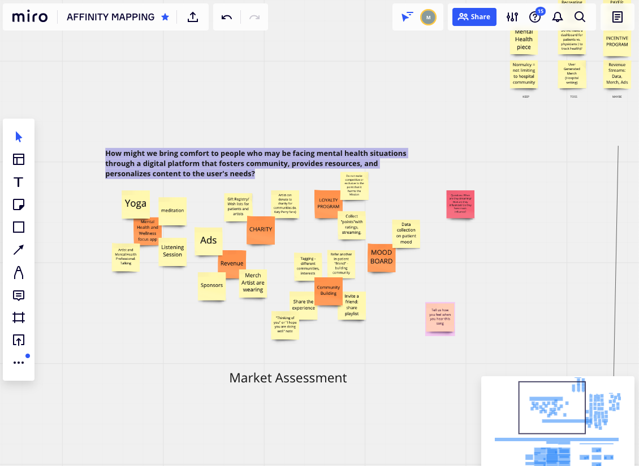Viewport: 639px width, 466px height.
Task: Open the export board icon
Action: pyautogui.click(x=193, y=17)
